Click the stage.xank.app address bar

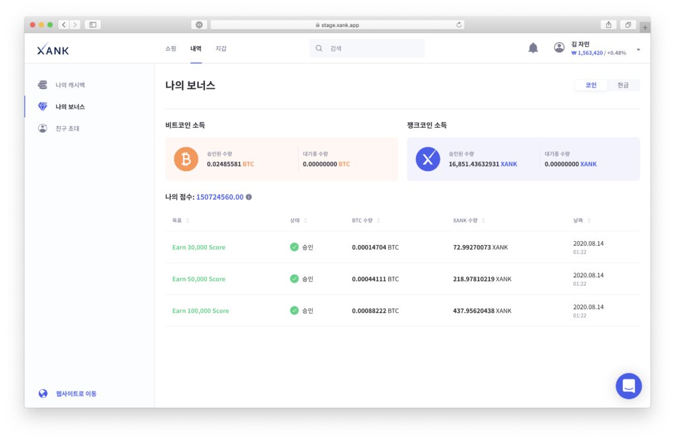[x=337, y=25]
